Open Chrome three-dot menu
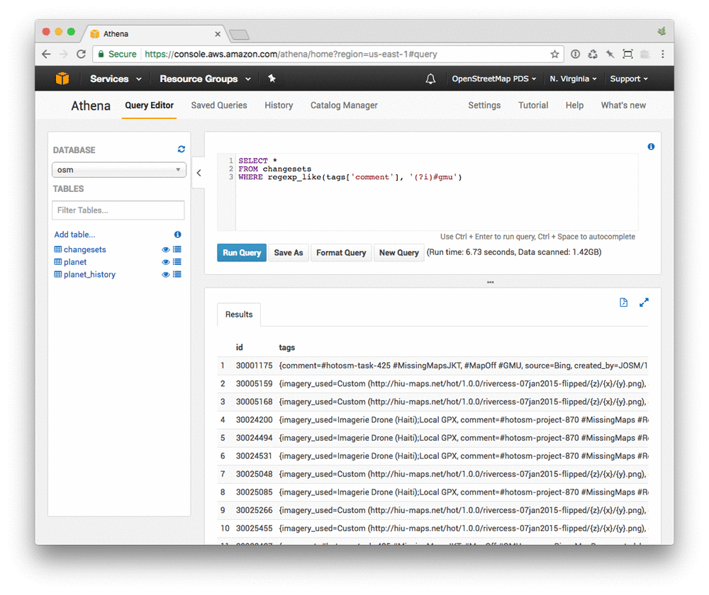This screenshot has width=709, height=595. tap(663, 55)
